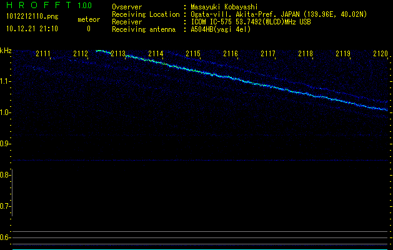Click the 0.6 frequency axis label
393x250 pixels.
pos(5,237)
